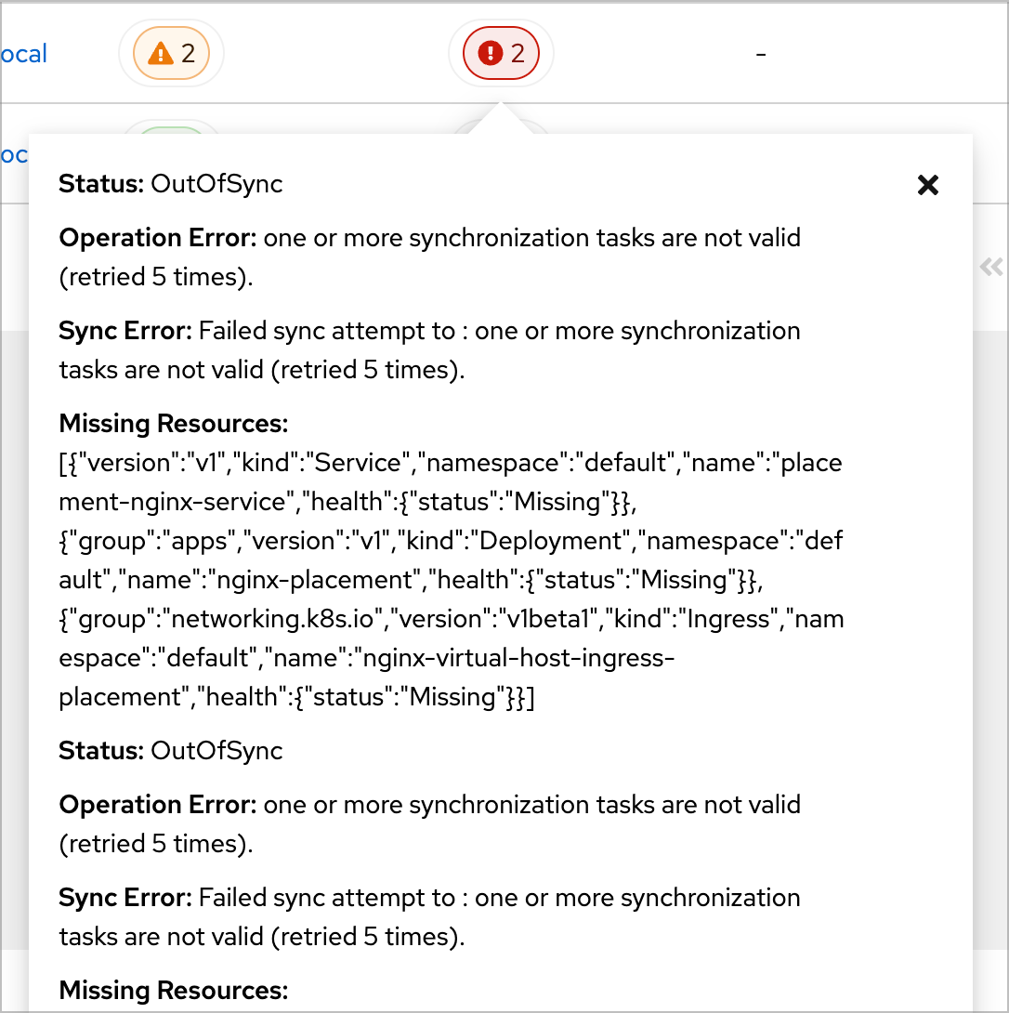The width and height of the screenshot is (1009, 1013).
Task: Click the second "Operation Error:" label
Action: (x=157, y=805)
